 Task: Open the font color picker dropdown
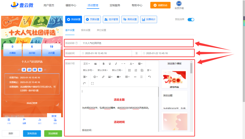tap(132, 64)
